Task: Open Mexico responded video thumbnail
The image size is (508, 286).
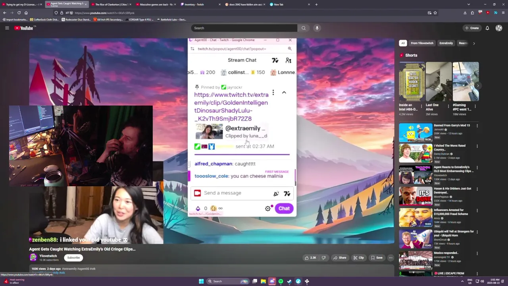Action: point(416,261)
